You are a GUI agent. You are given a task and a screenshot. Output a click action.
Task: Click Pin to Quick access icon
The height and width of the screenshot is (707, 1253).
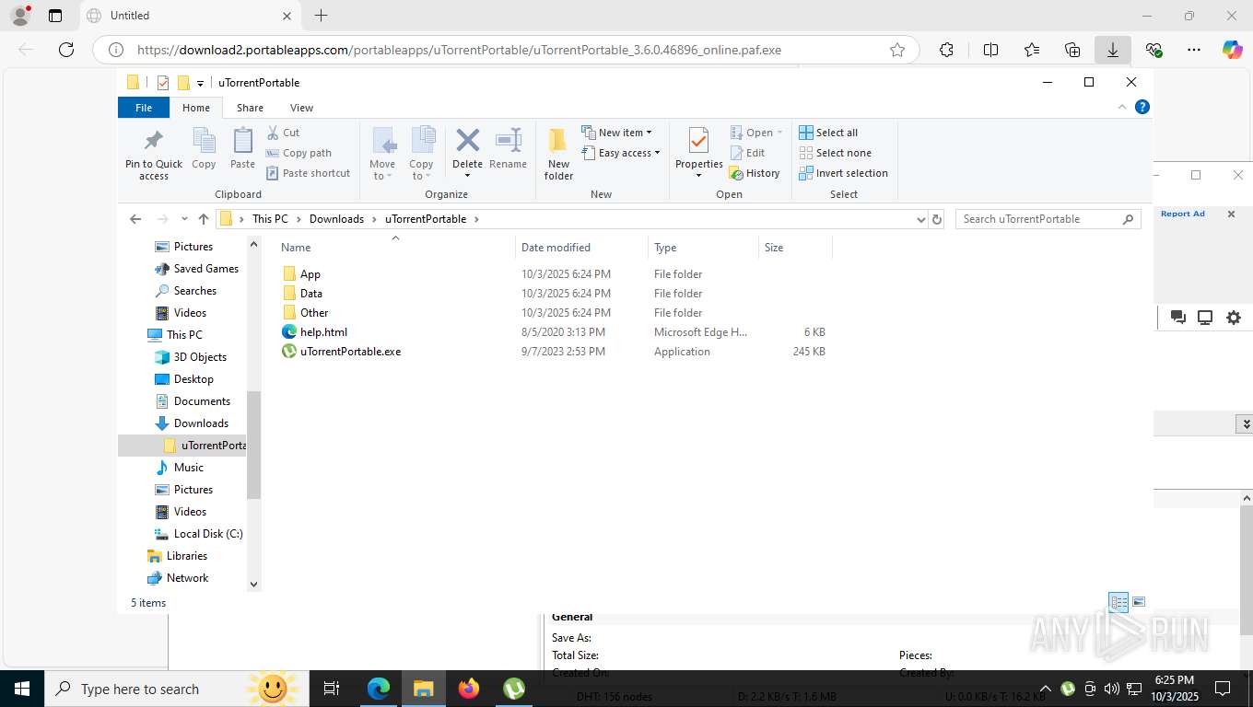point(154,154)
